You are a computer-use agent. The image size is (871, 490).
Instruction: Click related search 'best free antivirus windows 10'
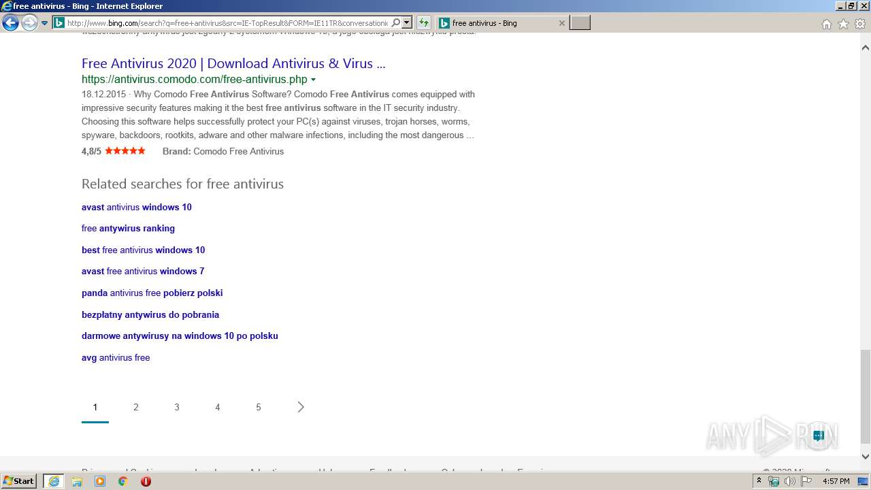tap(143, 250)
